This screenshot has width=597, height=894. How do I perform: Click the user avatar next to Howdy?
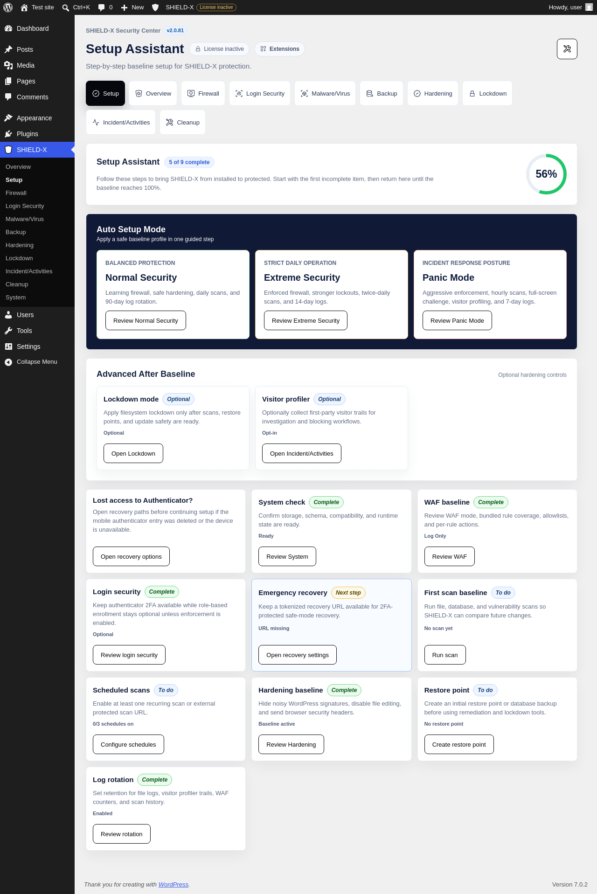589,7
